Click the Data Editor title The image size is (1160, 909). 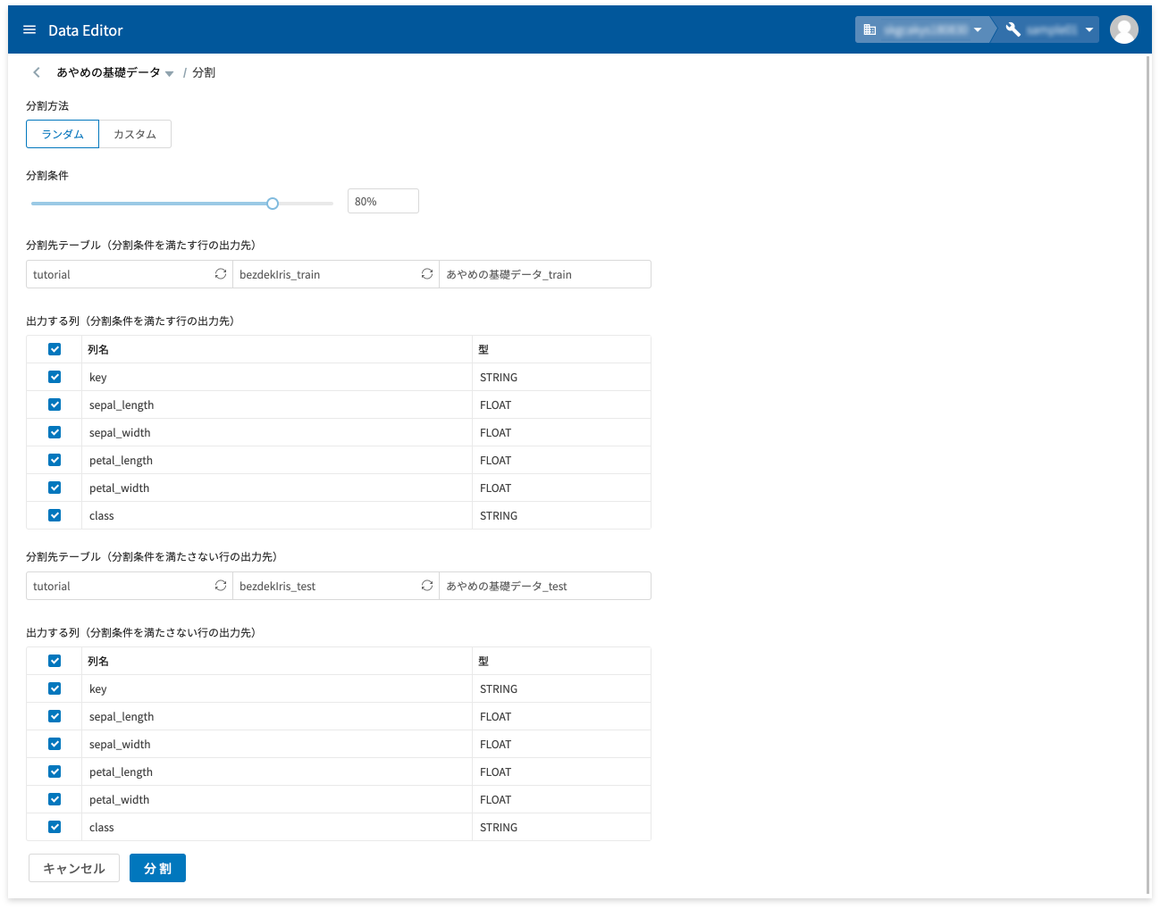pyautogui.click(x=86, y=30)
